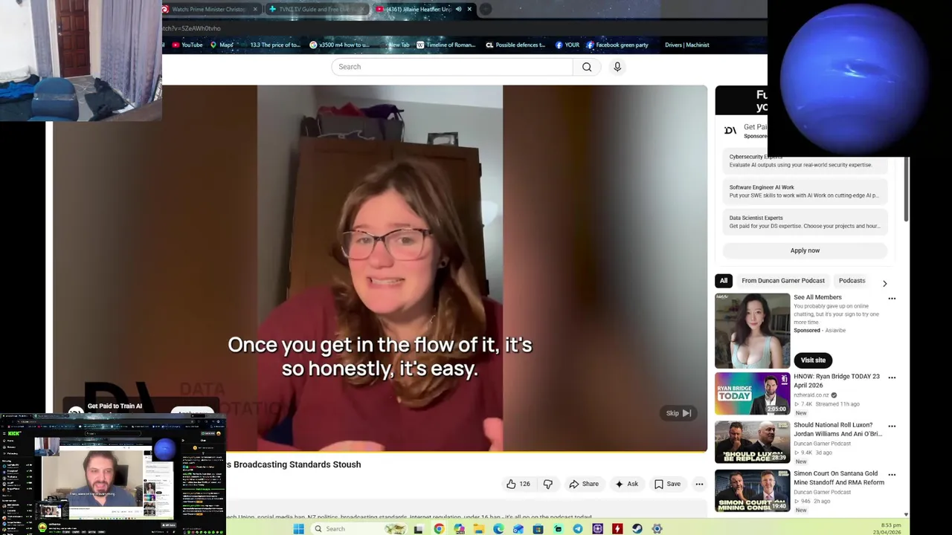Click Visit site on See All Members ad
The image size is (952, 535).
(x=813, y=360)
